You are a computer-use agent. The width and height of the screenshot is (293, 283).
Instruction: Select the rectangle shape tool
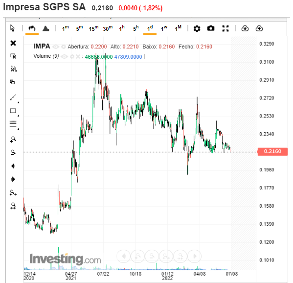click(13, 111)
